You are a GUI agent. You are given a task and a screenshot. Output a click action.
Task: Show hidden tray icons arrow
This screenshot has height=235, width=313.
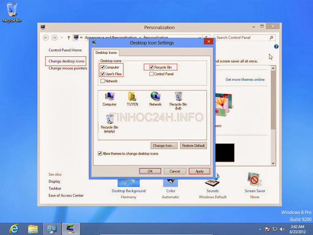(x=260, y=230)
